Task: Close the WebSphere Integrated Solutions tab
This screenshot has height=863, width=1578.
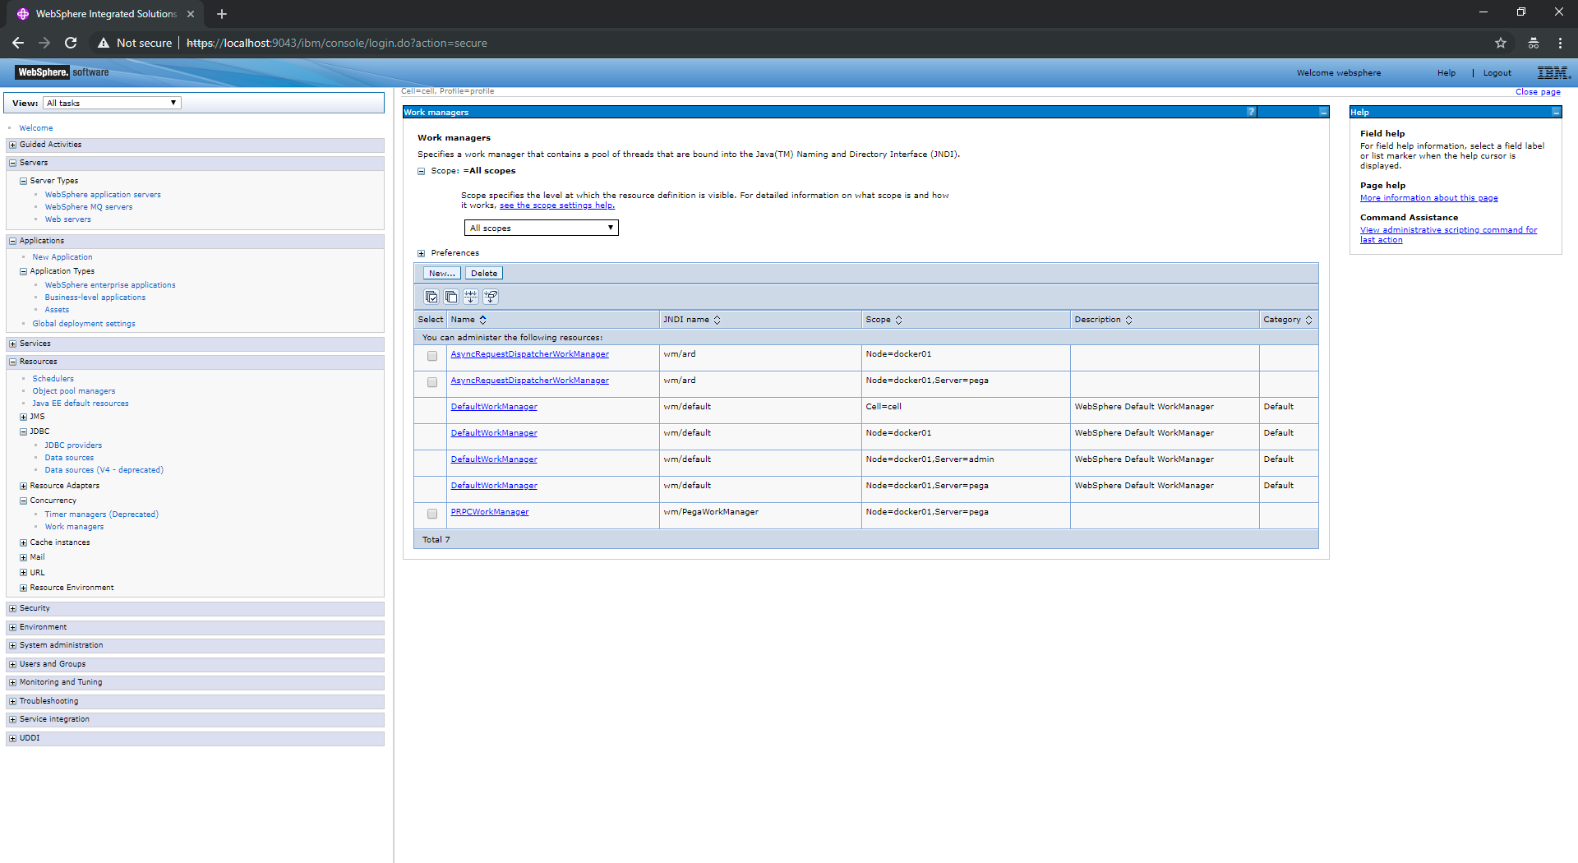Action: (191, 14)
